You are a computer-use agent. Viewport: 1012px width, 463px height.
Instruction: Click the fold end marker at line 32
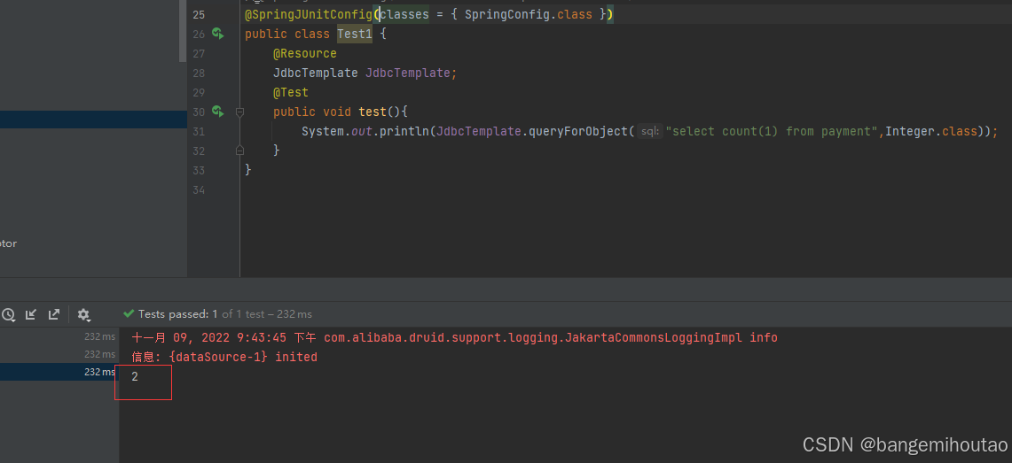[239, 150]
